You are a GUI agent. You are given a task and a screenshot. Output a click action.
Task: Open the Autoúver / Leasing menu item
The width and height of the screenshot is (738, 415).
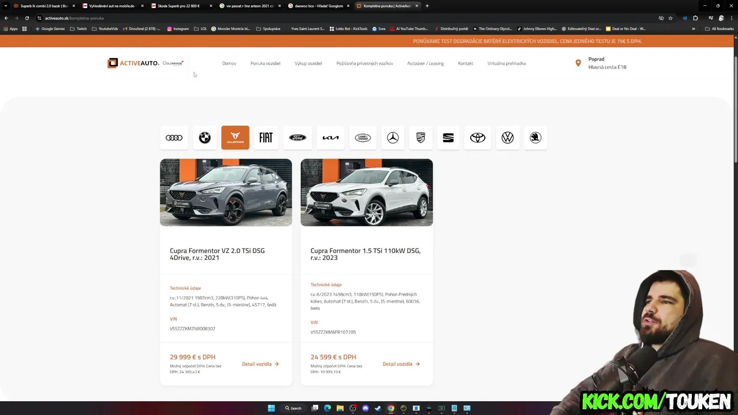coord(426,63)
